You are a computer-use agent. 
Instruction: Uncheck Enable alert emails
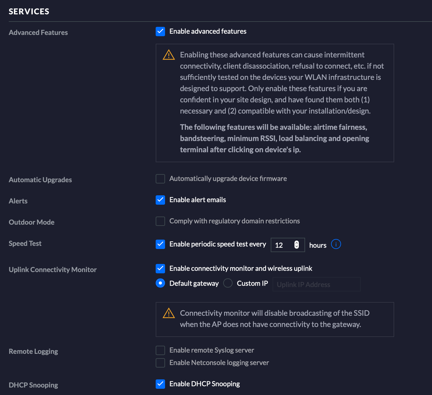(160, 200)
